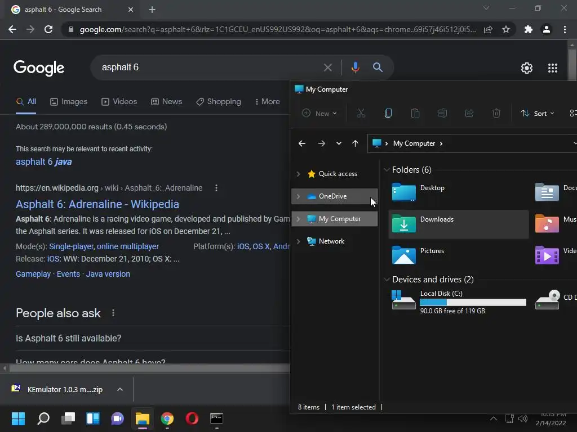Go back in File Explorer navigation
This screenshot has height=432, width=577.
[x=302, y=143]
